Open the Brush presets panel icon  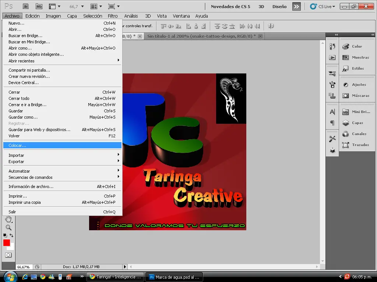tap(332, 73)
